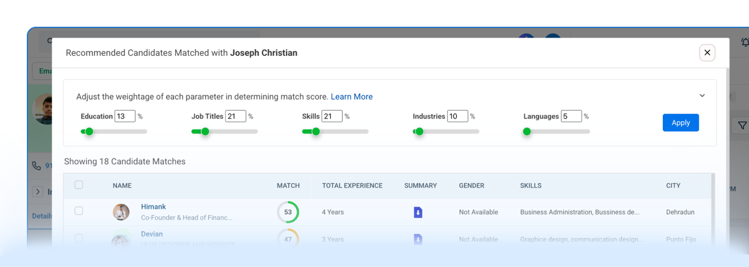Click the candidates table vertical scrollbar

713,209
